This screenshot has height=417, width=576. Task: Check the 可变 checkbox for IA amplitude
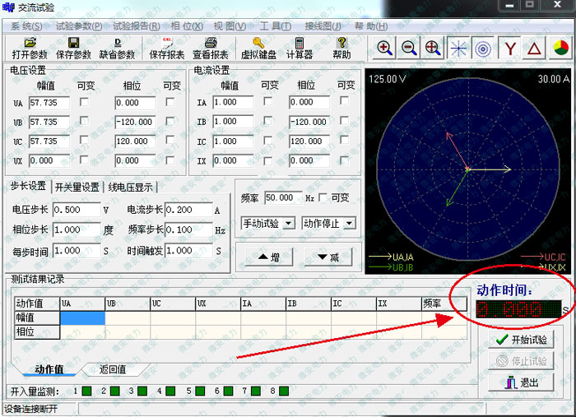pyautogui.click(x=268, y=102)
